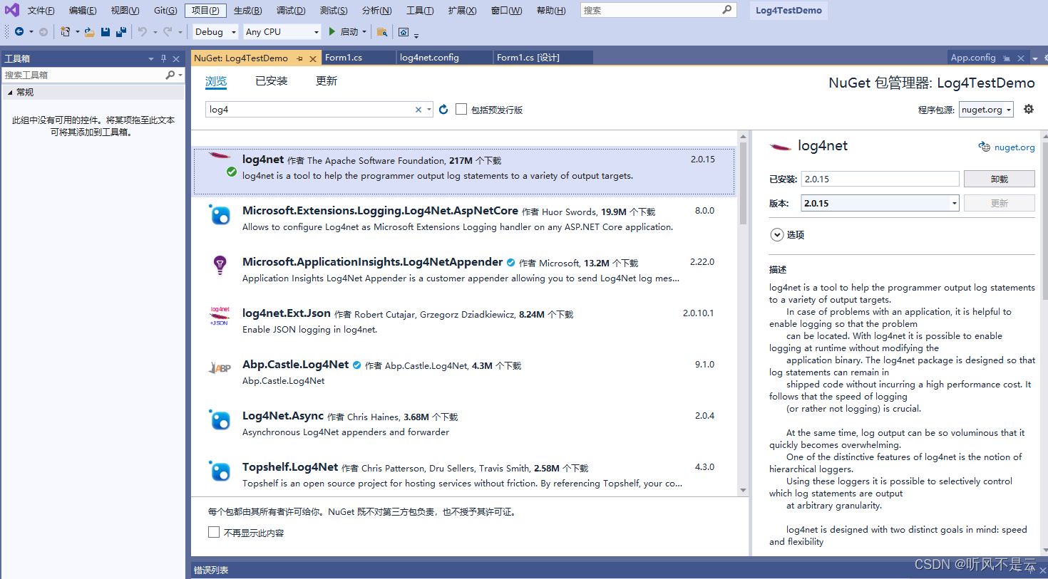Image resolution: width=1048 pixels, height=579 pixels.
Task: Open the Debug configuration dropdown
Action: pos(216,31)
